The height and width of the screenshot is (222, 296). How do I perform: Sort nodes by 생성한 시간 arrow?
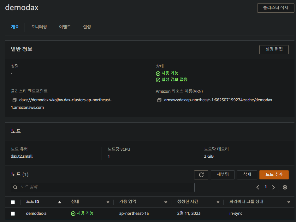pos(218,202)
